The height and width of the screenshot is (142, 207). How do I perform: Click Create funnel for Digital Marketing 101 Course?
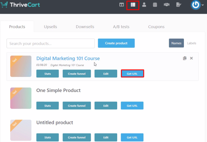77,74
